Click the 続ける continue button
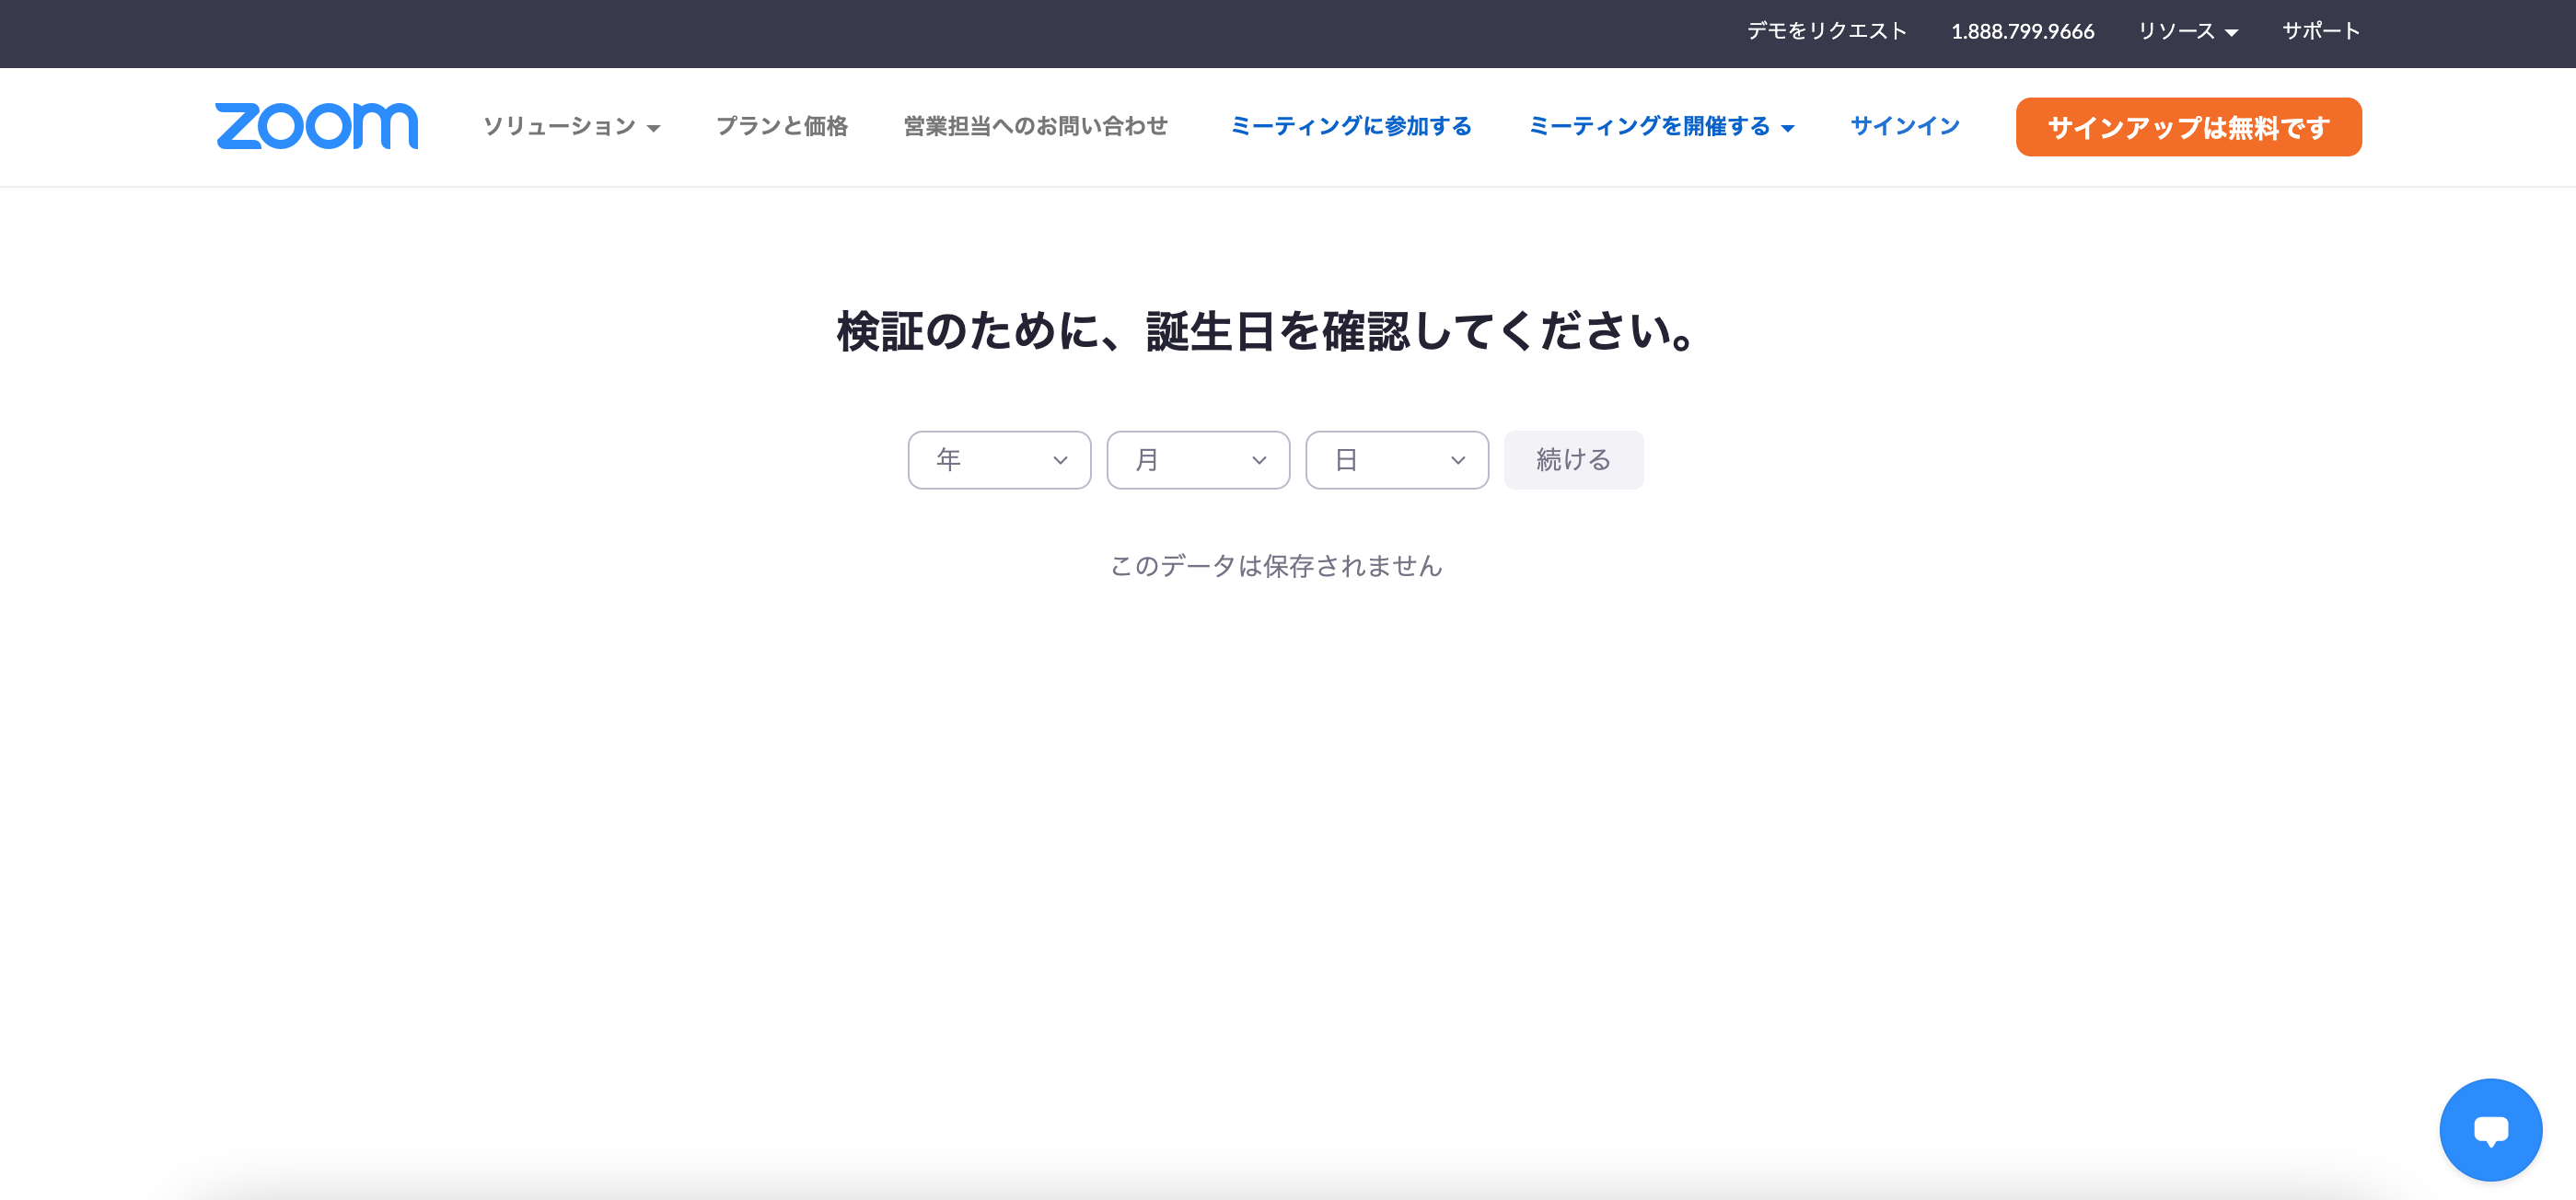 tap(1573, 459)
